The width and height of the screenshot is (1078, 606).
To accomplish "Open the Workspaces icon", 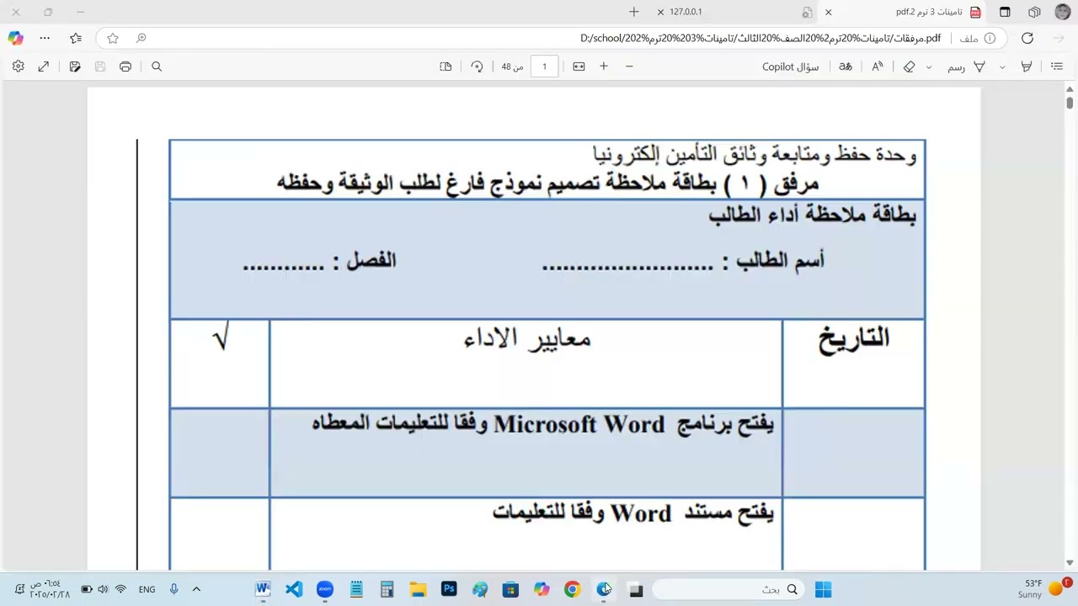I will point(1034,12).
